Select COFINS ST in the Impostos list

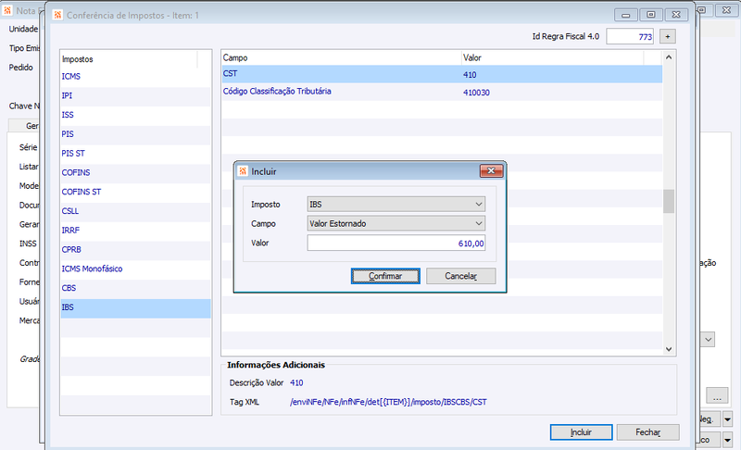(135, 193)
